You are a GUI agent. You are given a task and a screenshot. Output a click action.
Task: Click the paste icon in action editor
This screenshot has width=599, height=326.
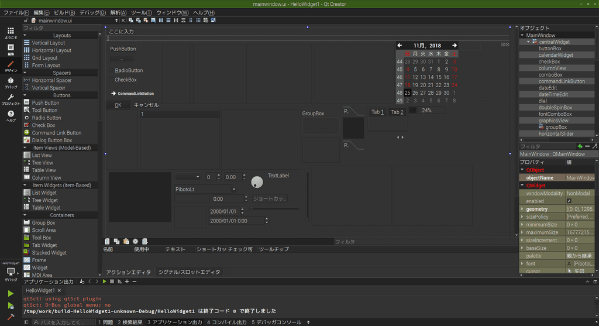(126, 242)
